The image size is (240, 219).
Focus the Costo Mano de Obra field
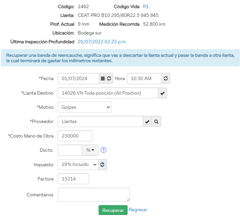click(x=75, y=136)
